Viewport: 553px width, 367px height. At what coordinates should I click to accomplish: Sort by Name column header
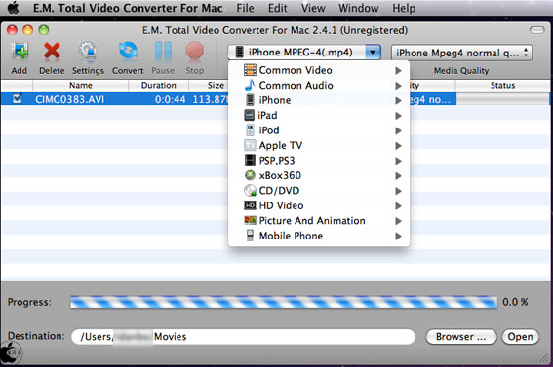[80, 85]
